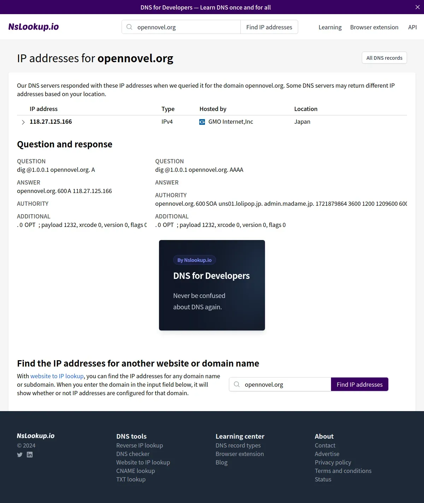This screenshot has width=424, height=503.
Task: Open Reverse IP lookup footer link
Action: [140, 445]
